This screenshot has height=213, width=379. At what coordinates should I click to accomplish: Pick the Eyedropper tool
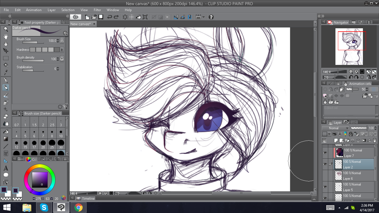[x=6, y=72]
